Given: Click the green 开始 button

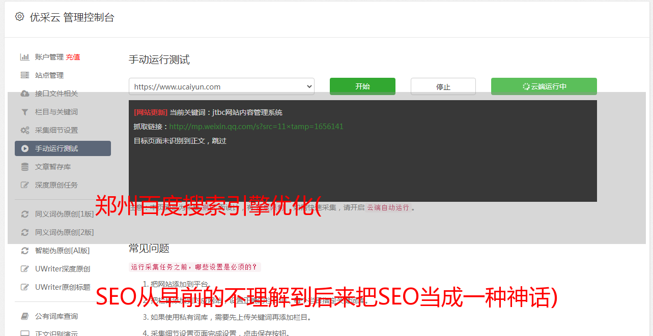Looking at the screenshot, I should 362,86.
